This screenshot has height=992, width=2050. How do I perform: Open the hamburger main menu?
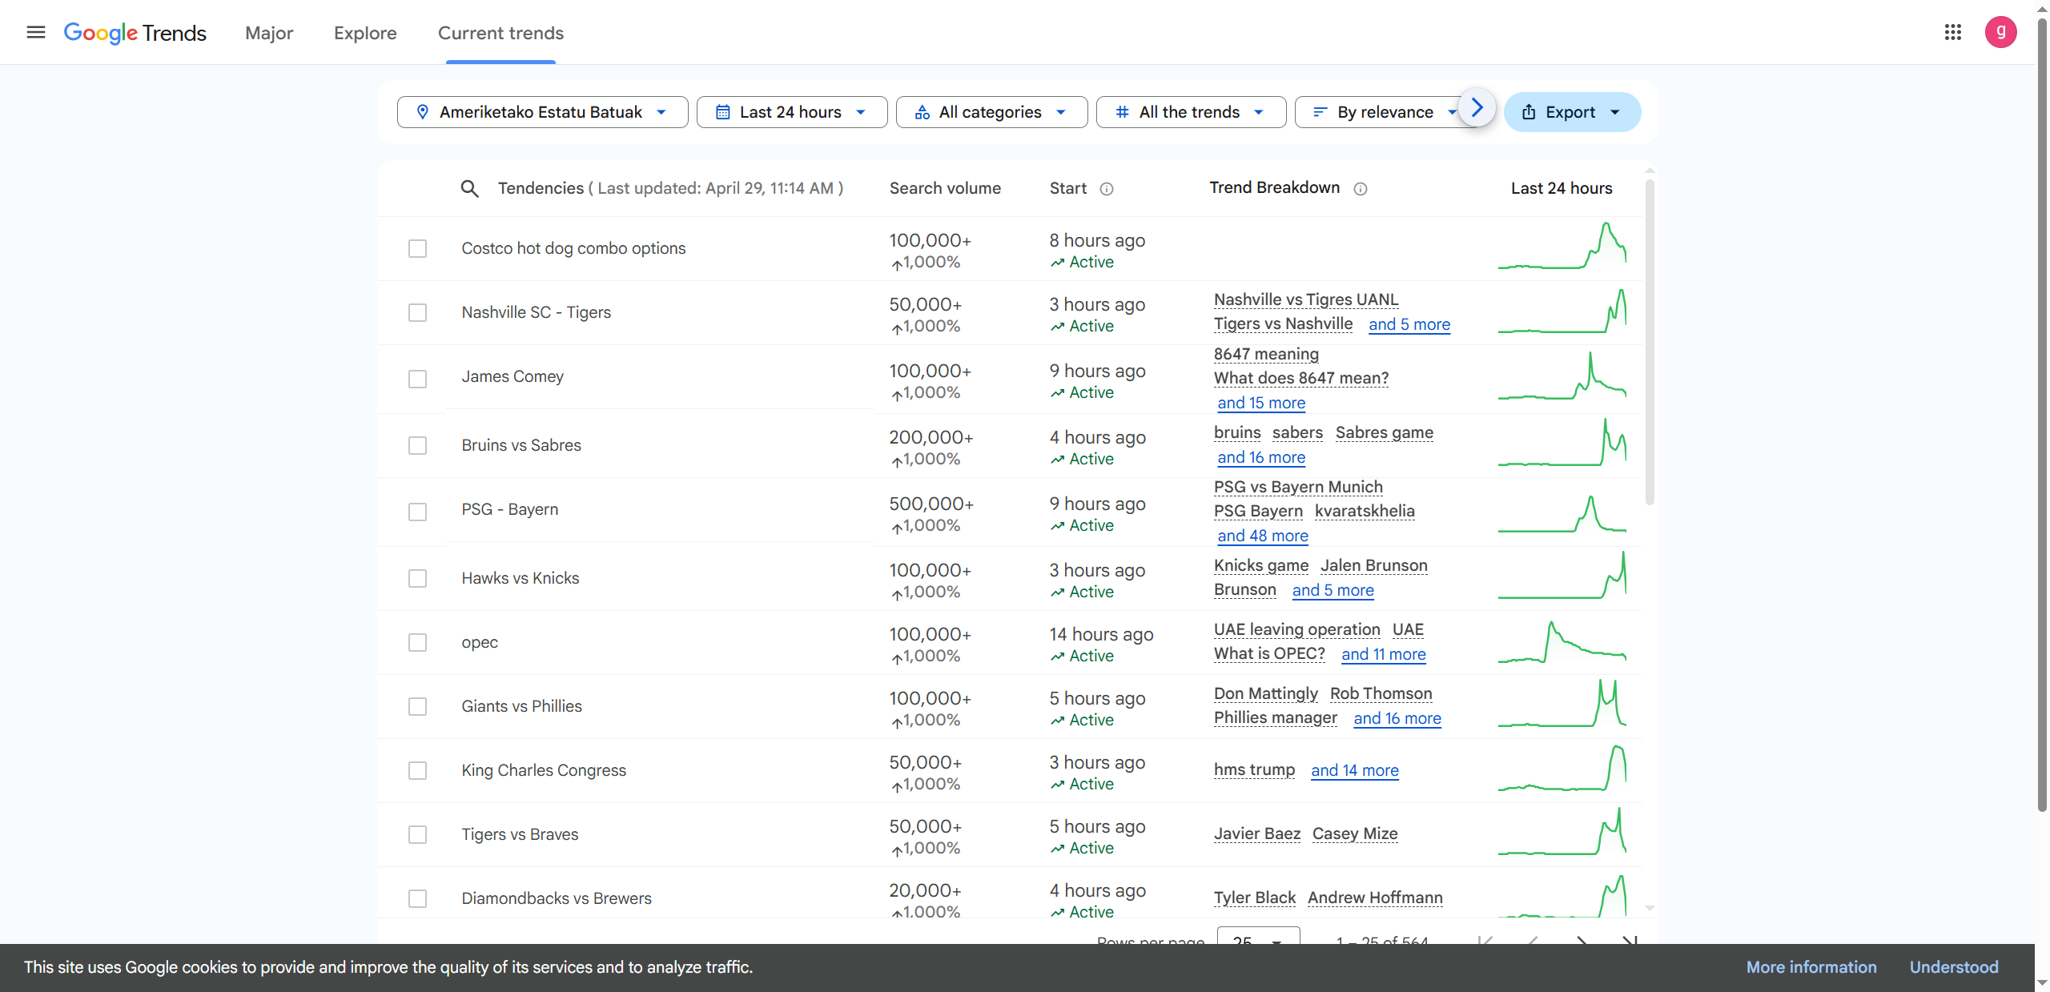35,33
